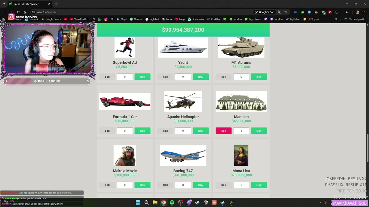Click the Yacht image
This screenshot has width=369, height=207.
[x=183, y=47]
